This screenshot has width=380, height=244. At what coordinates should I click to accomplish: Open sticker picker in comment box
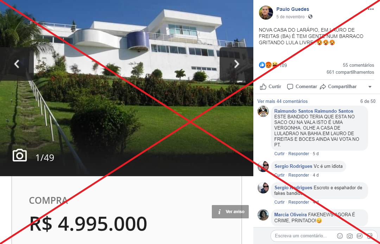(369, 236)
